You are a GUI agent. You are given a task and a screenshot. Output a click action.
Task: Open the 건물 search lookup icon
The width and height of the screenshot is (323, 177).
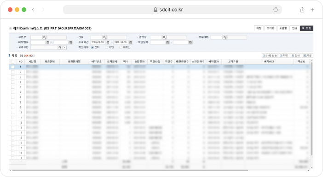click(x=104, y=37)
